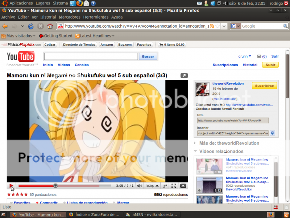
Task: Click the Buscar search button
Action: coord(148,57)
